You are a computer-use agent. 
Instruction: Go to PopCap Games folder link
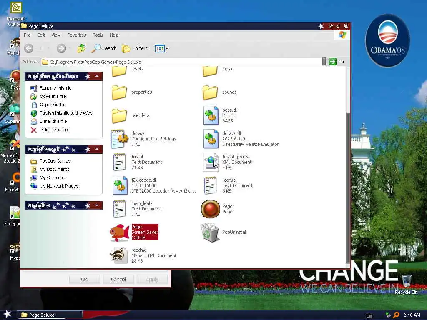click(x=55, y=161)
